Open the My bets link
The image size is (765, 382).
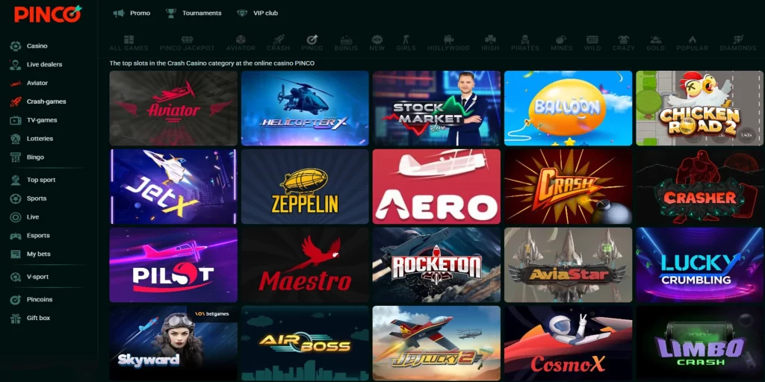tap(38, 254)
